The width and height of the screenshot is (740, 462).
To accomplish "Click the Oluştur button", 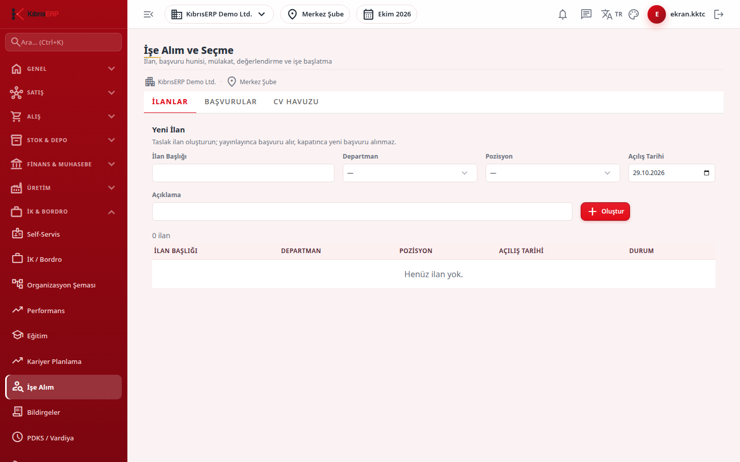I will coord(605,211).
